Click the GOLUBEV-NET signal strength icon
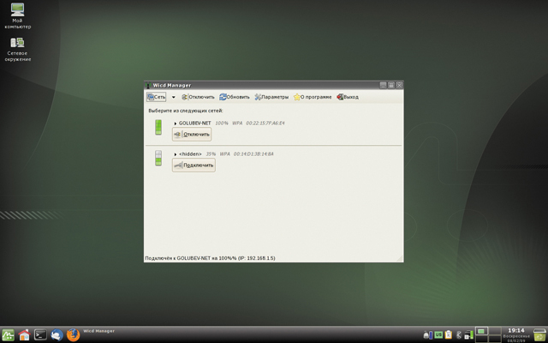This screenshot has width=548, height=343. (x=158, y=127)
